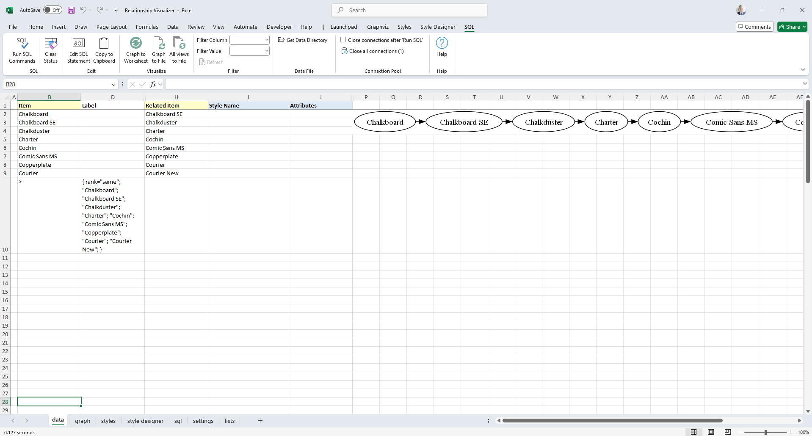This screenshot has width=812, height=436.
Task: Collapse the ribbon with the chevron
Action: point(803,69)
